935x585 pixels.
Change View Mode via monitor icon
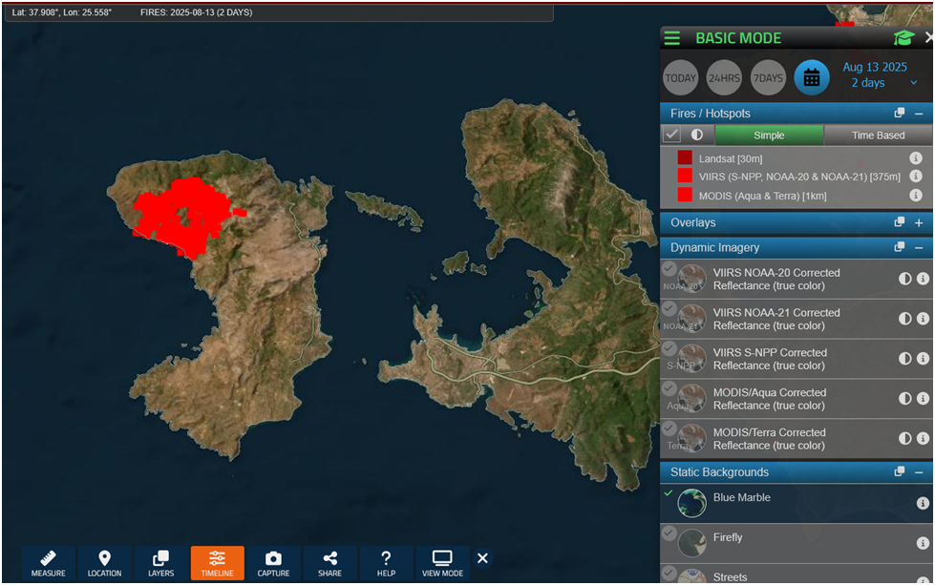point(442,563)
